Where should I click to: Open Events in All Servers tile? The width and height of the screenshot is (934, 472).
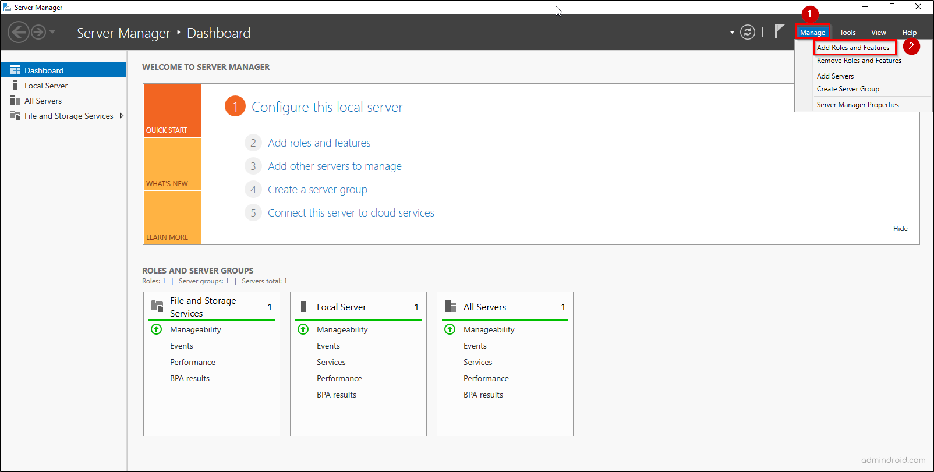point(475,346)
